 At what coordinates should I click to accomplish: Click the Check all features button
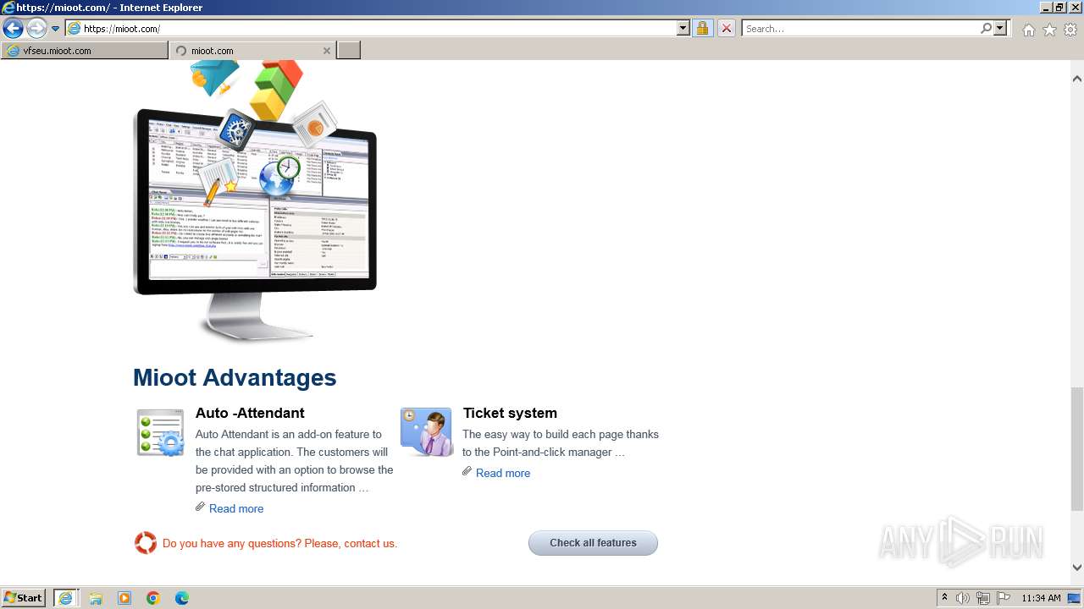pyautogui.click(x=593, y=543)
